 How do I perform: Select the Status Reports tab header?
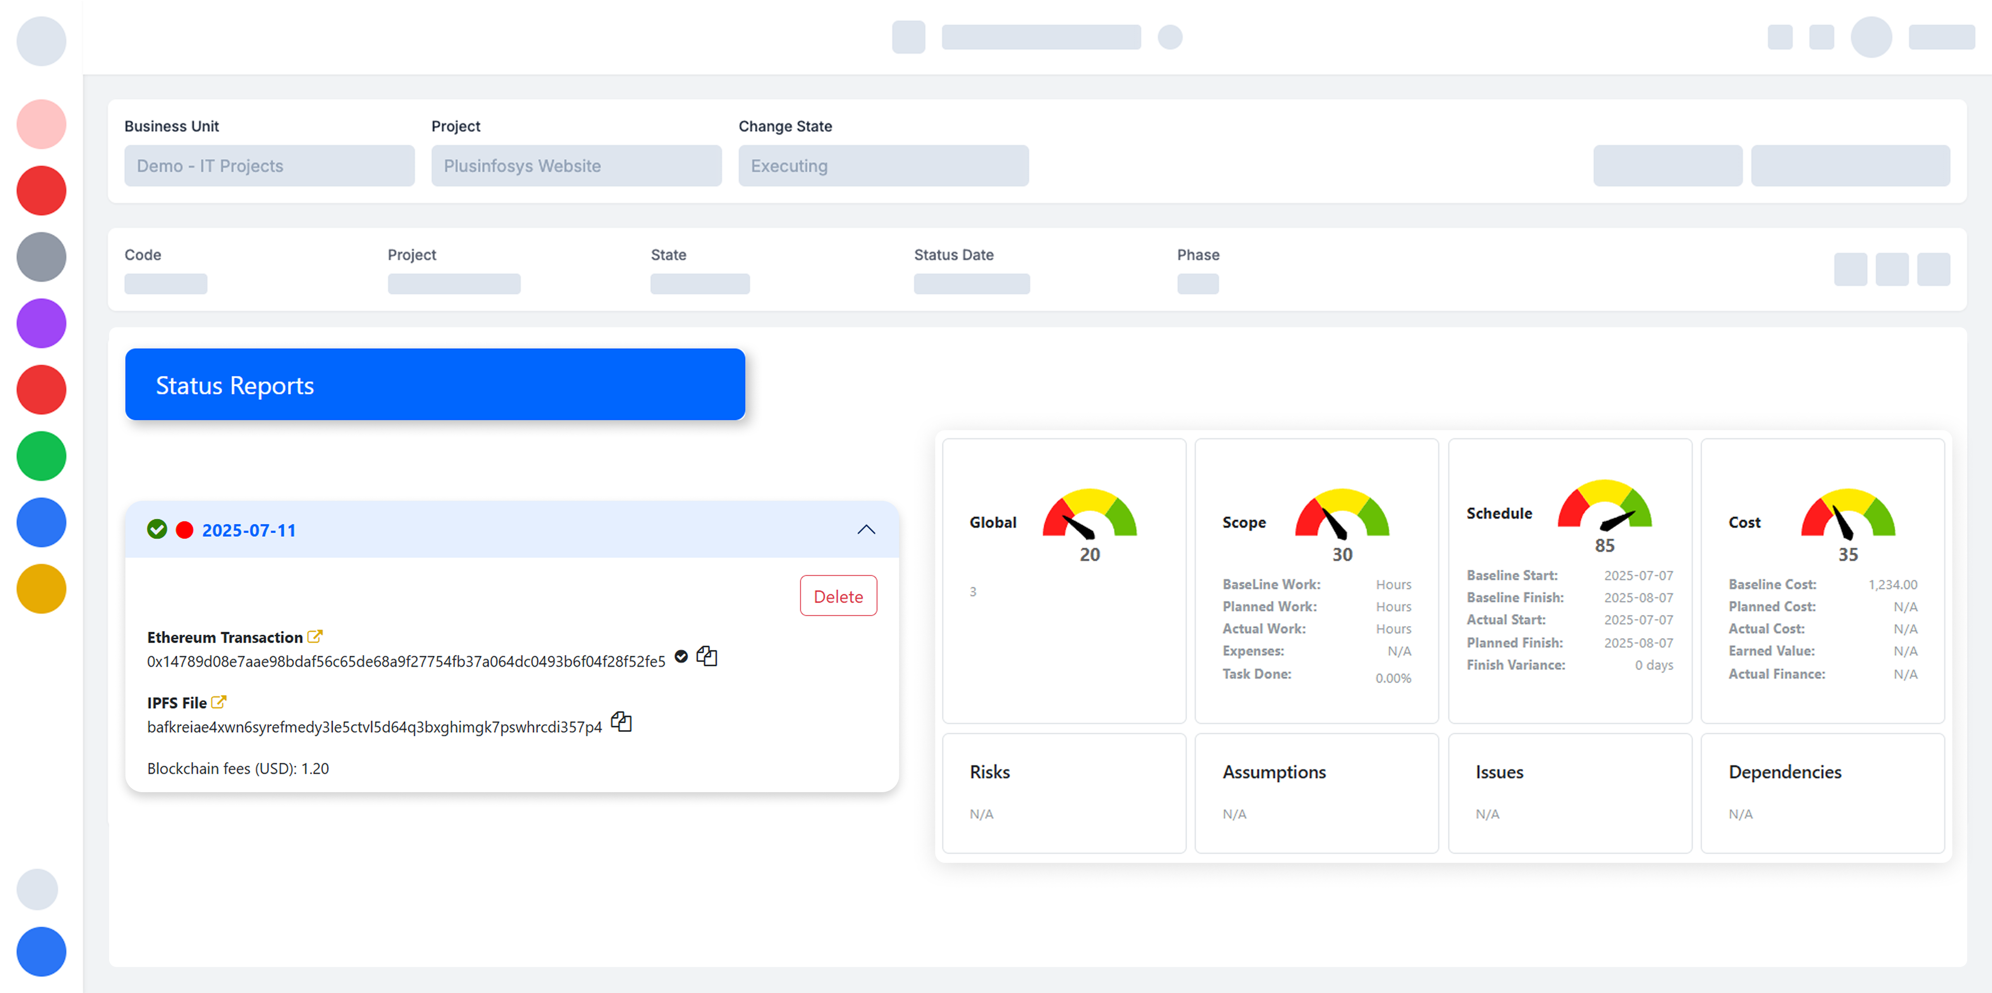pos(435,384)
